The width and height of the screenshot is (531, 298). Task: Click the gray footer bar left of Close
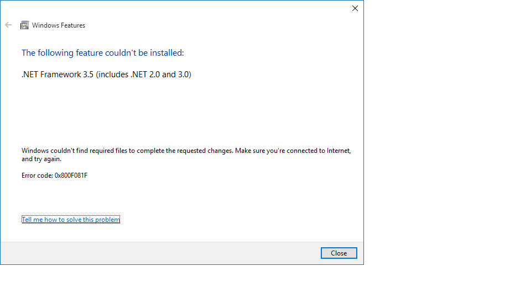click(160, 253)
